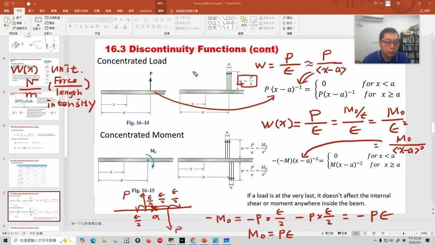Open the Select (選取) dropdown
This screenshot has height=245, width=435.
click(x=289, y=28)
